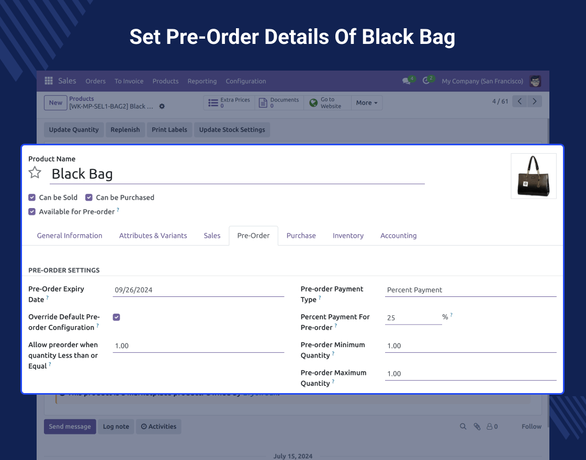Open the To Invoice menu
This screenshot has height=460, width=586.
(129, 81)
